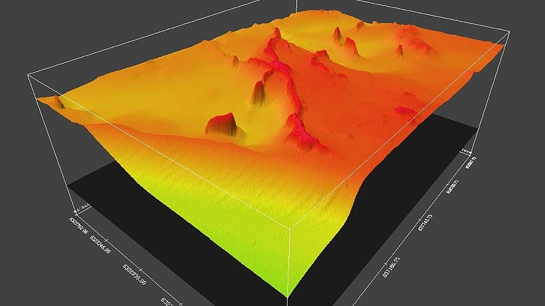Click the axis label 6322930.00
Screen dimensions: 545x306
[134, 275]
